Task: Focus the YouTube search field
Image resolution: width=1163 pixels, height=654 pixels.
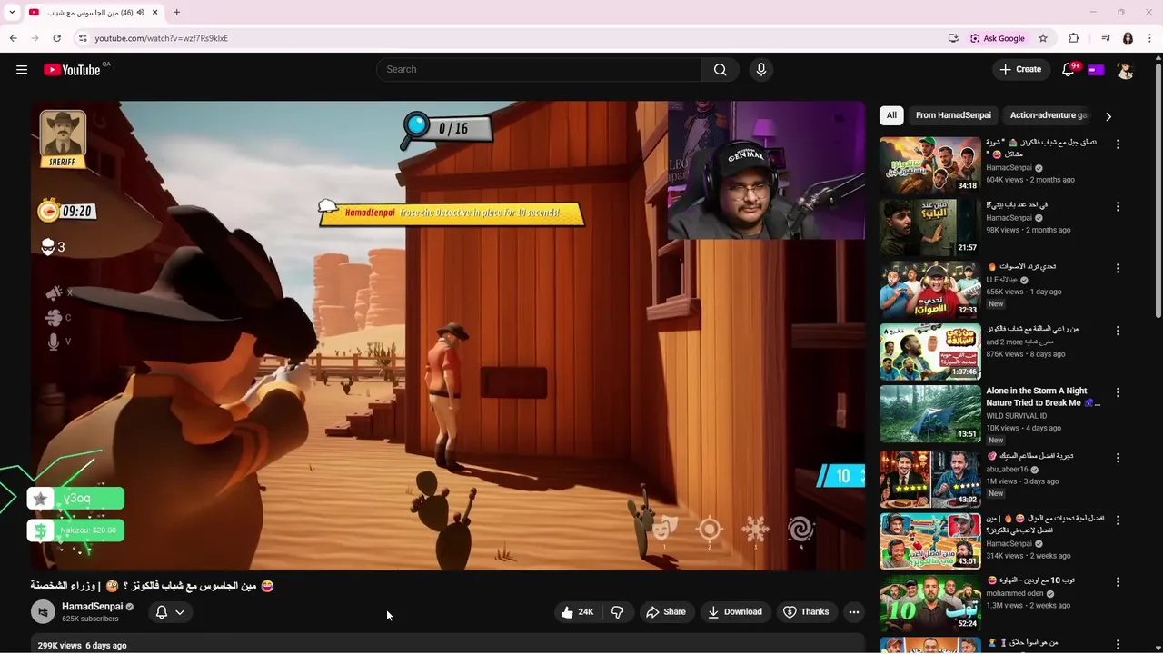Action: pos(538,70)
